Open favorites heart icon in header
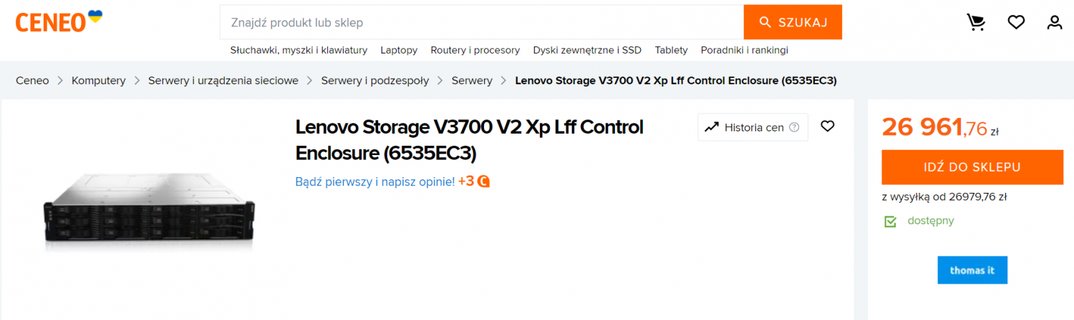Image resolution: width=1074 pixels, height=320 pixels. pyautogui.click(x=1016, y=23)
